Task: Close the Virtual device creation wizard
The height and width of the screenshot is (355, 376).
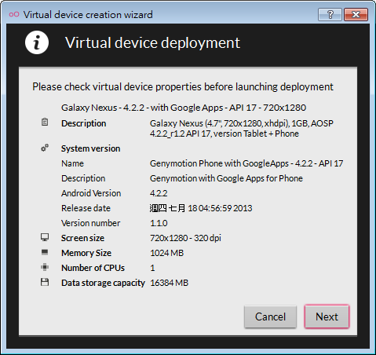Action: coord(356,14)
